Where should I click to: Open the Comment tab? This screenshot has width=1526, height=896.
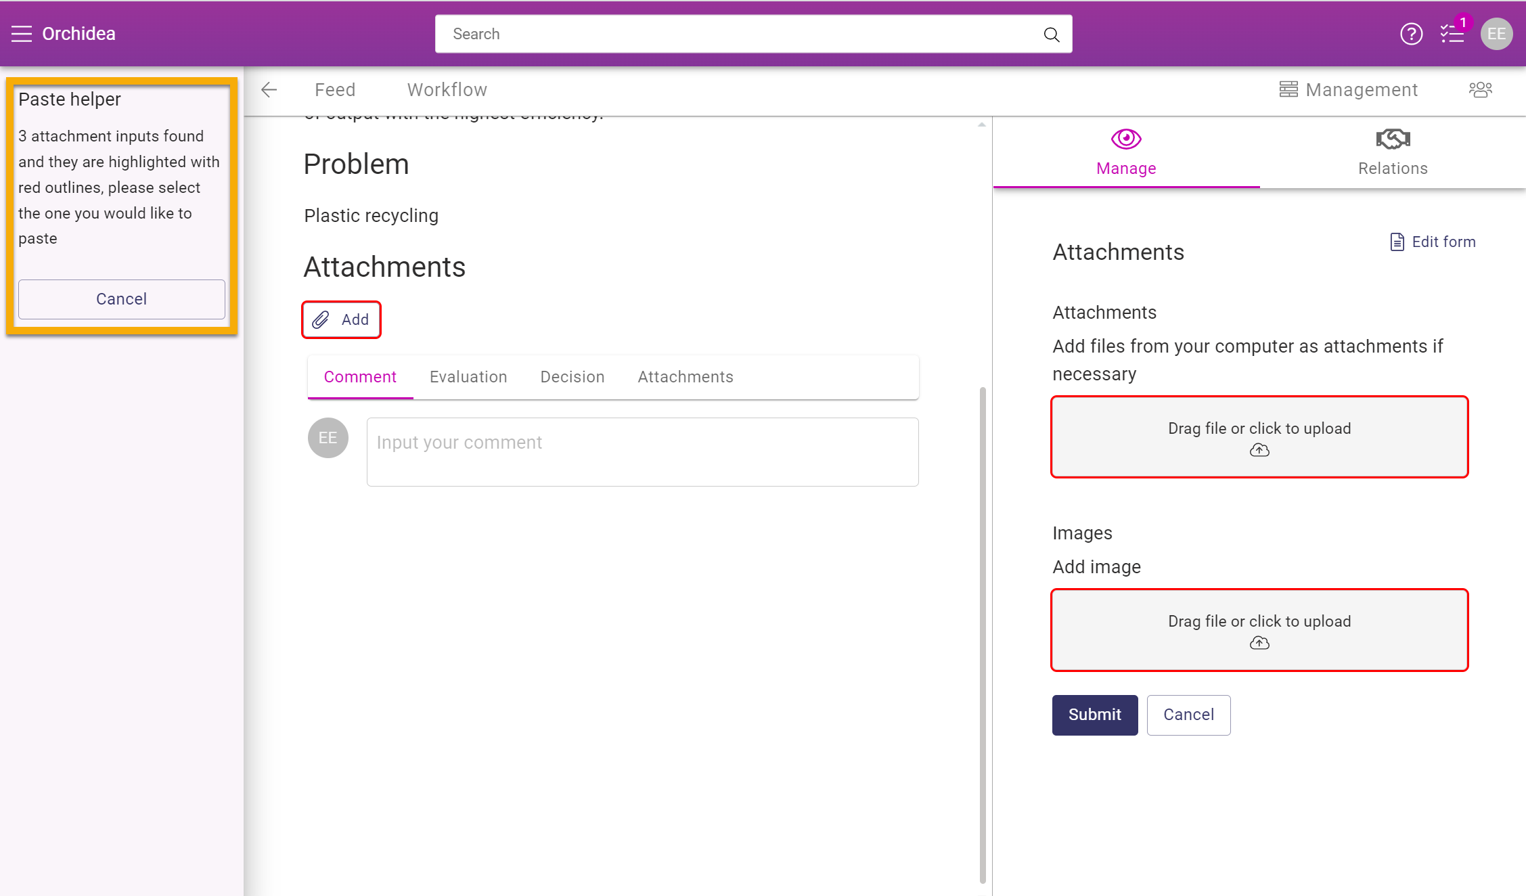[360, 377]
